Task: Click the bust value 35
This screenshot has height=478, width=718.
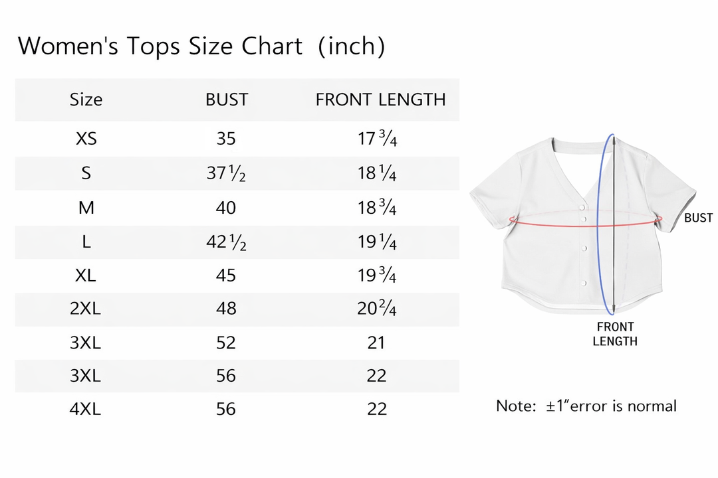Action: coord(226,139)
